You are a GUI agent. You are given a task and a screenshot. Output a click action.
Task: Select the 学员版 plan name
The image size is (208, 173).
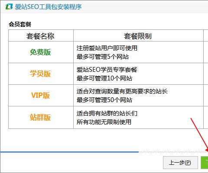click(x=40, y=74)
